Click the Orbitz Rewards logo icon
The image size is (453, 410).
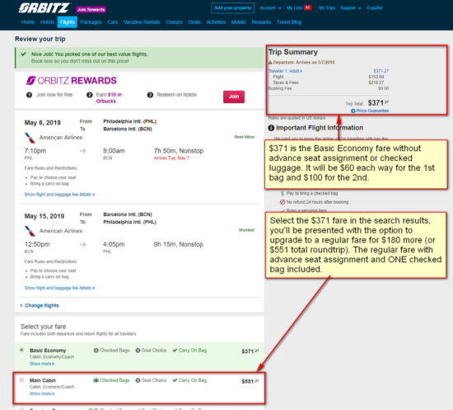(30, 81)
